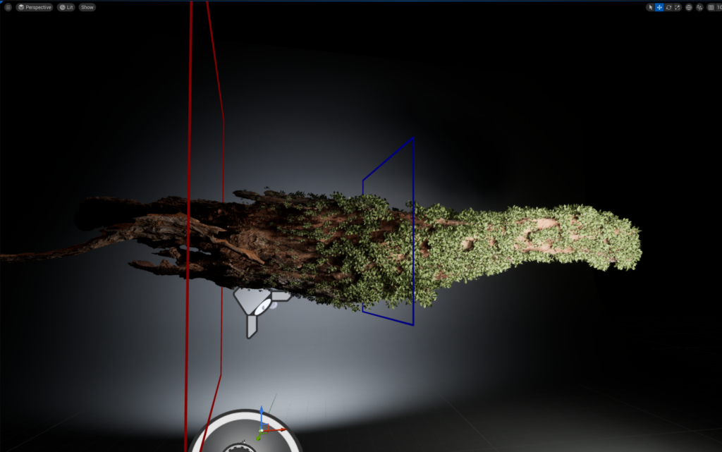Select the Scale tool
The image size is (722, 452).
click(x=678, y=7)
